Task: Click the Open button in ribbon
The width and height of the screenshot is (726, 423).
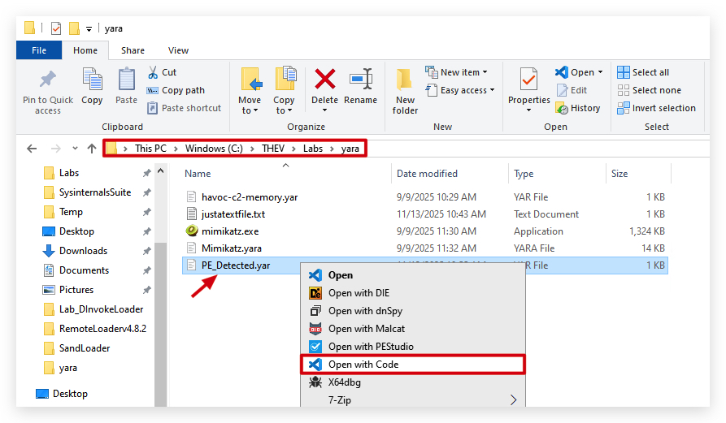Action: point(575,72)
